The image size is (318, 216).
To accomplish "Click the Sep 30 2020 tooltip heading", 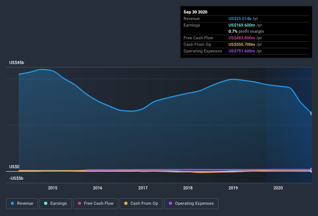I will point(195,12).
